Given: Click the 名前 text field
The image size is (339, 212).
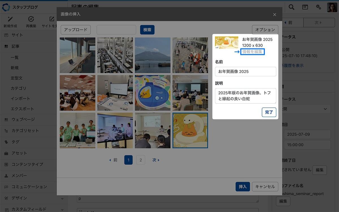Looking at the screenshot, I should coord(245,72).
